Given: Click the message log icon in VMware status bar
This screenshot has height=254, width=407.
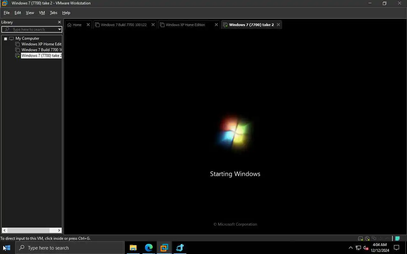Looking at the screenshot, I should (397, 238).
